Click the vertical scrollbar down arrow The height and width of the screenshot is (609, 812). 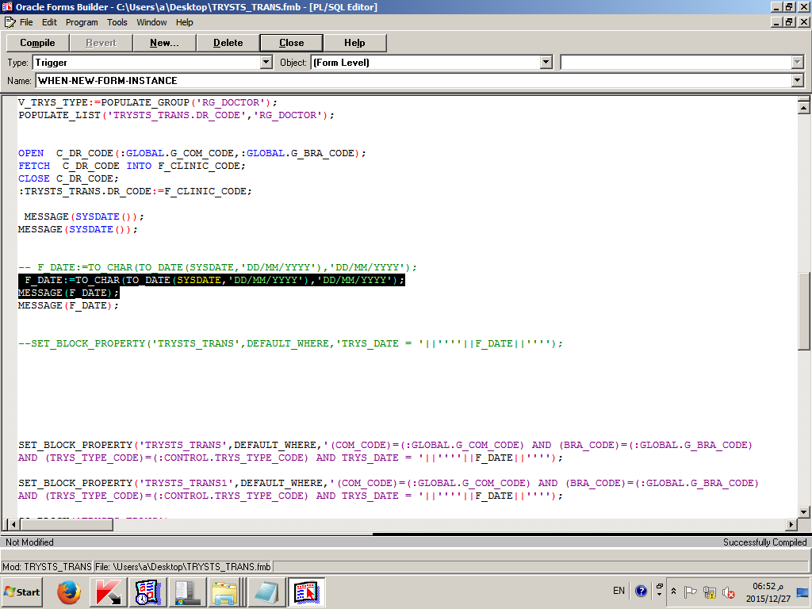click(803, 511)
